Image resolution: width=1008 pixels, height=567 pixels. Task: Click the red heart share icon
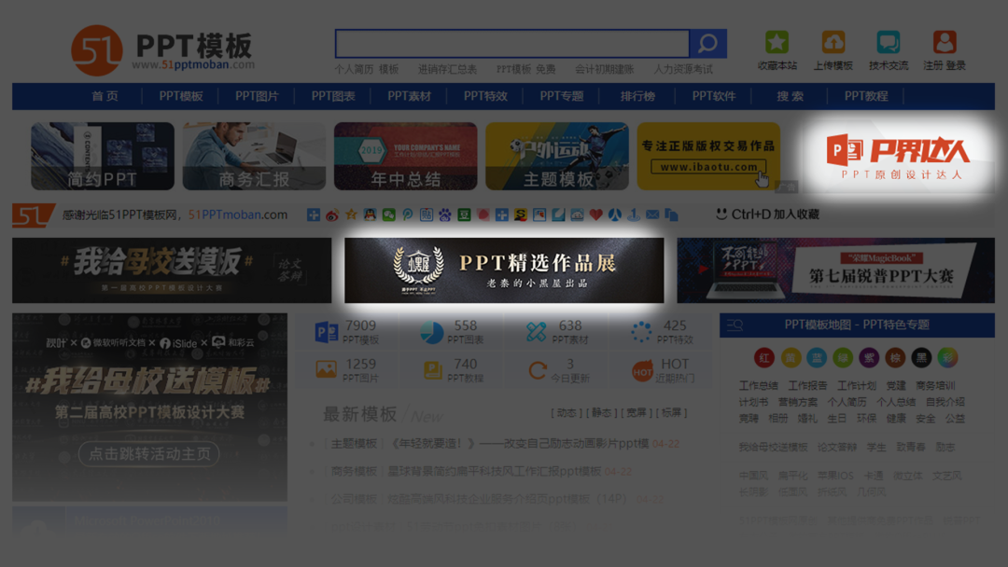[595, 214]
